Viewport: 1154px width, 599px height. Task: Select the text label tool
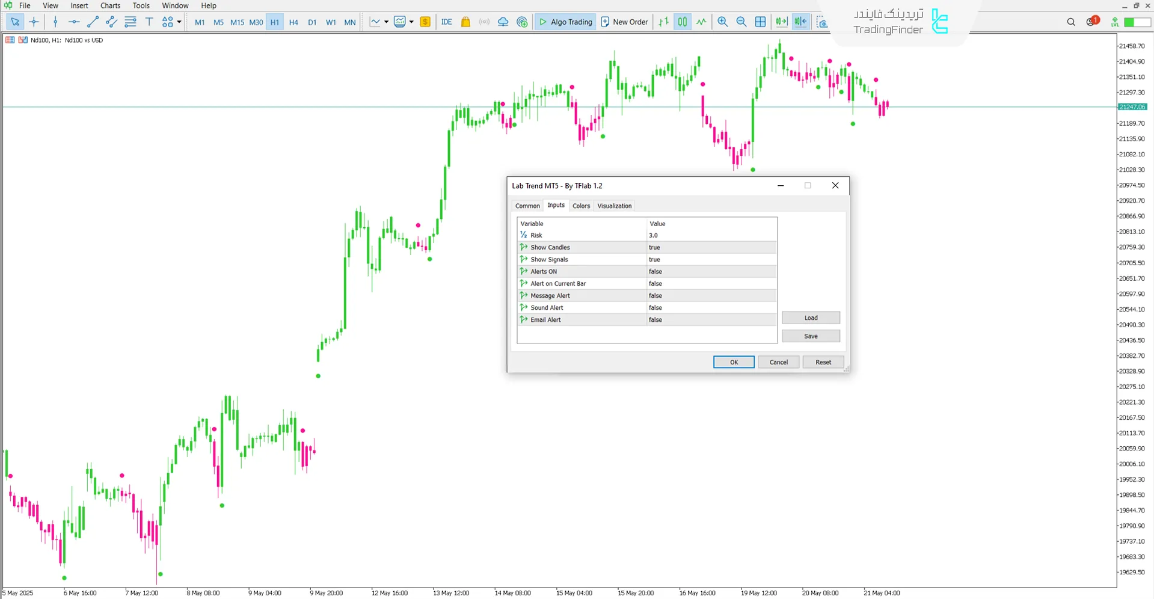click(149, 22)
